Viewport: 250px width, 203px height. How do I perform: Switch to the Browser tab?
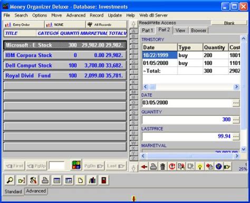(199, 31)
